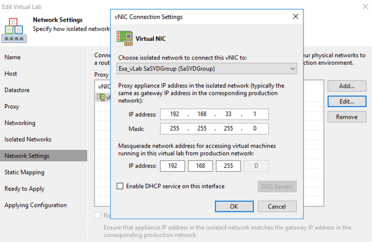Click the Virtual NIC card icon
The height and width of the screenshot is (242, 372).
[x=124, y=38]
